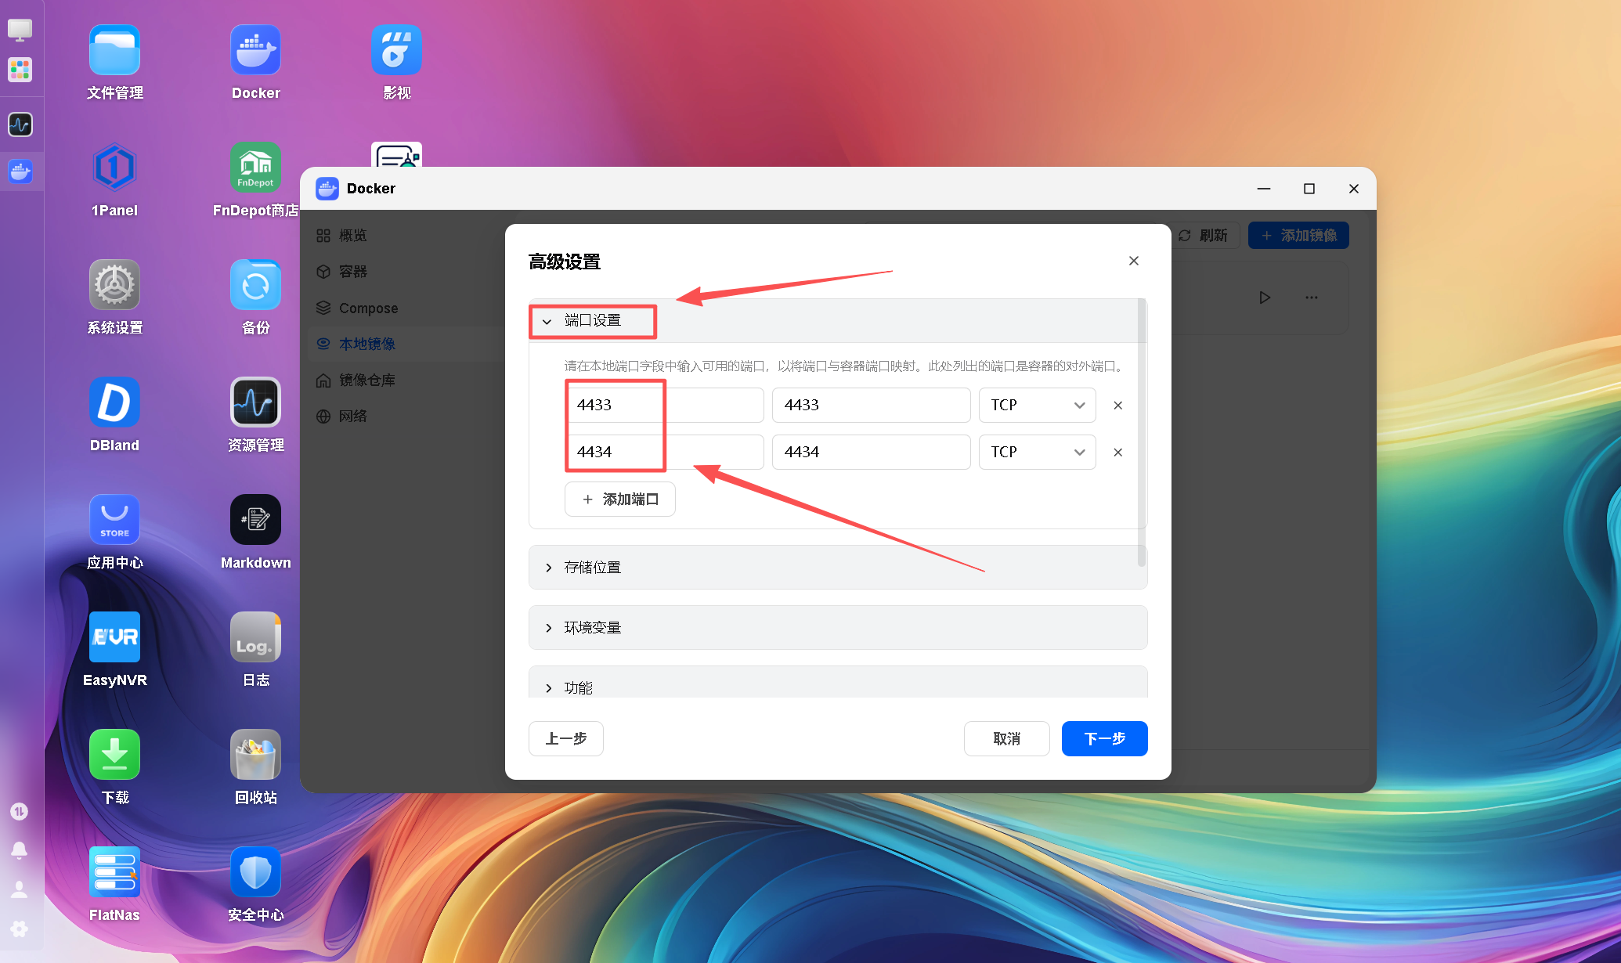Open the 影视 media app icon
Image resolution: width=1621 pixels, height=963 pixels.
pos(396,50)
